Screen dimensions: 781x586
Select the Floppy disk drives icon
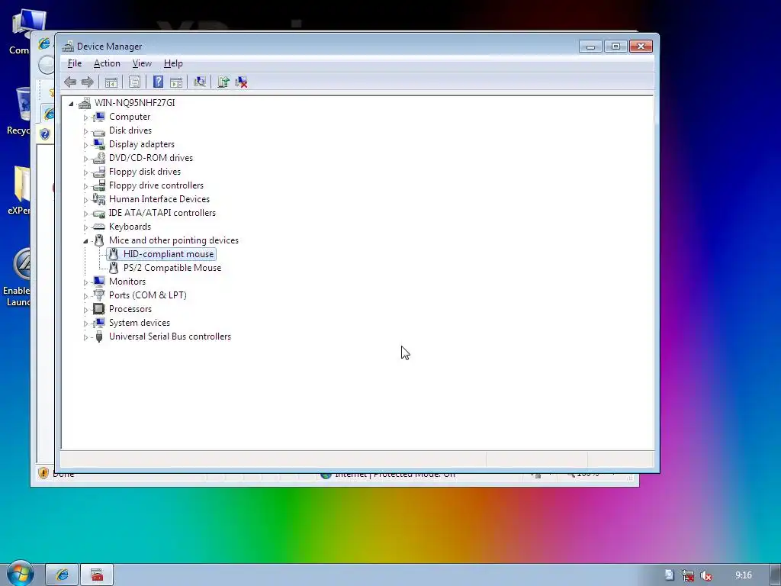pyautogui.click(x=98, y=172)
